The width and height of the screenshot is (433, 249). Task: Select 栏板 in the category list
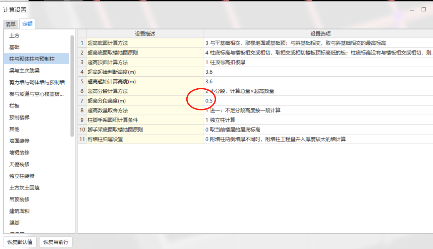(36, 106)
